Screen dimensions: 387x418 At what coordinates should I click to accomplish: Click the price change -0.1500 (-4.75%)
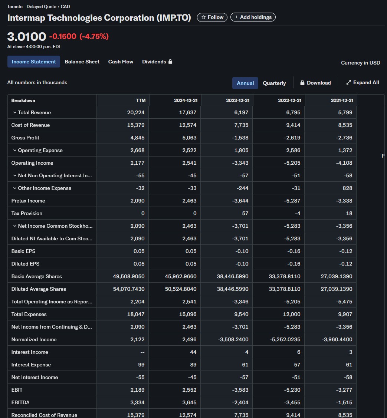(x=79, y=36)
